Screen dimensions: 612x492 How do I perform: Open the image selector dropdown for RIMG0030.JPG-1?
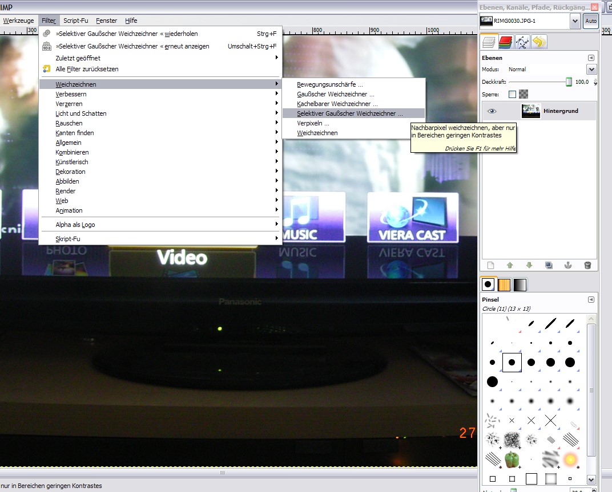click(574, 22)
